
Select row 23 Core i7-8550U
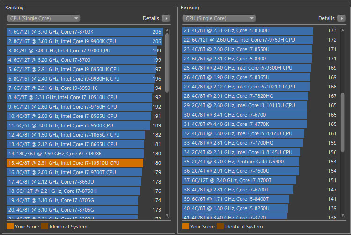(260, 49)
